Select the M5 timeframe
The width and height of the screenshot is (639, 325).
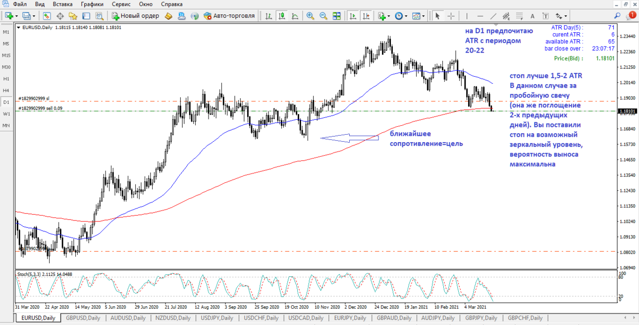coord(6,44)
